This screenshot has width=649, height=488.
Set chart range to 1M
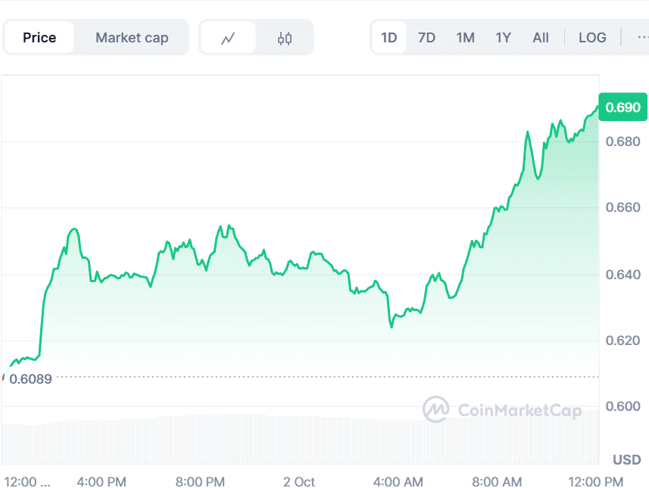(x=465, y=38)
